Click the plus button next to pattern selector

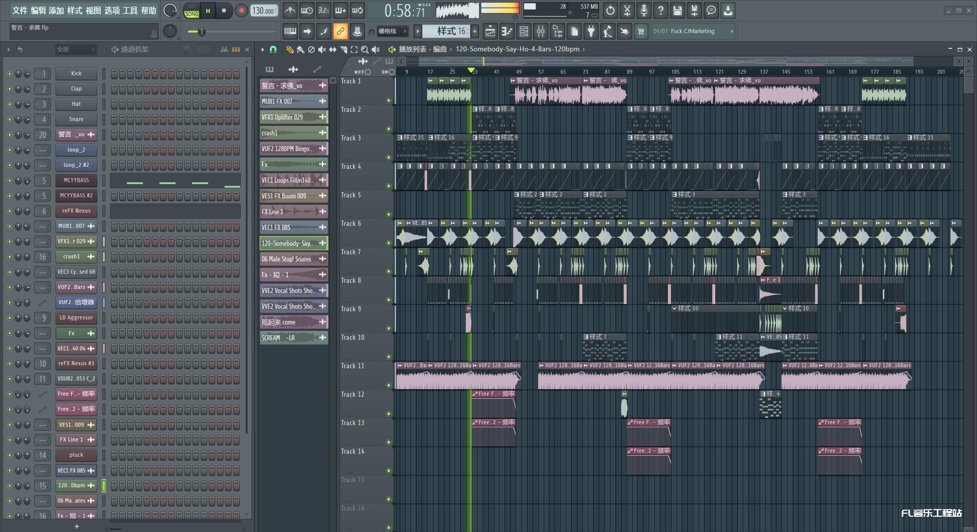pyautogui.click(x=475, y=32)
